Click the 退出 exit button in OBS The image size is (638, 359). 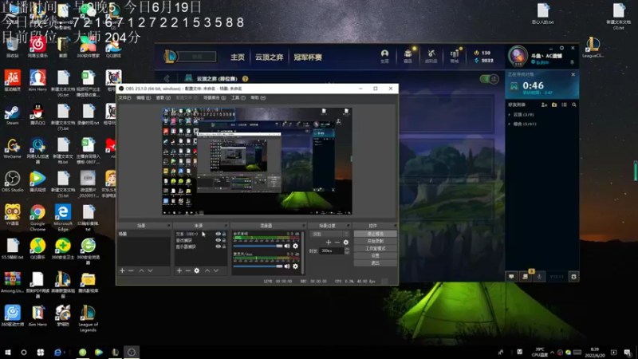375,263
